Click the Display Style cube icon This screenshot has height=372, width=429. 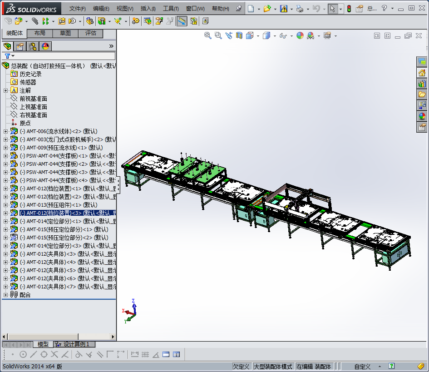(266, 35)
